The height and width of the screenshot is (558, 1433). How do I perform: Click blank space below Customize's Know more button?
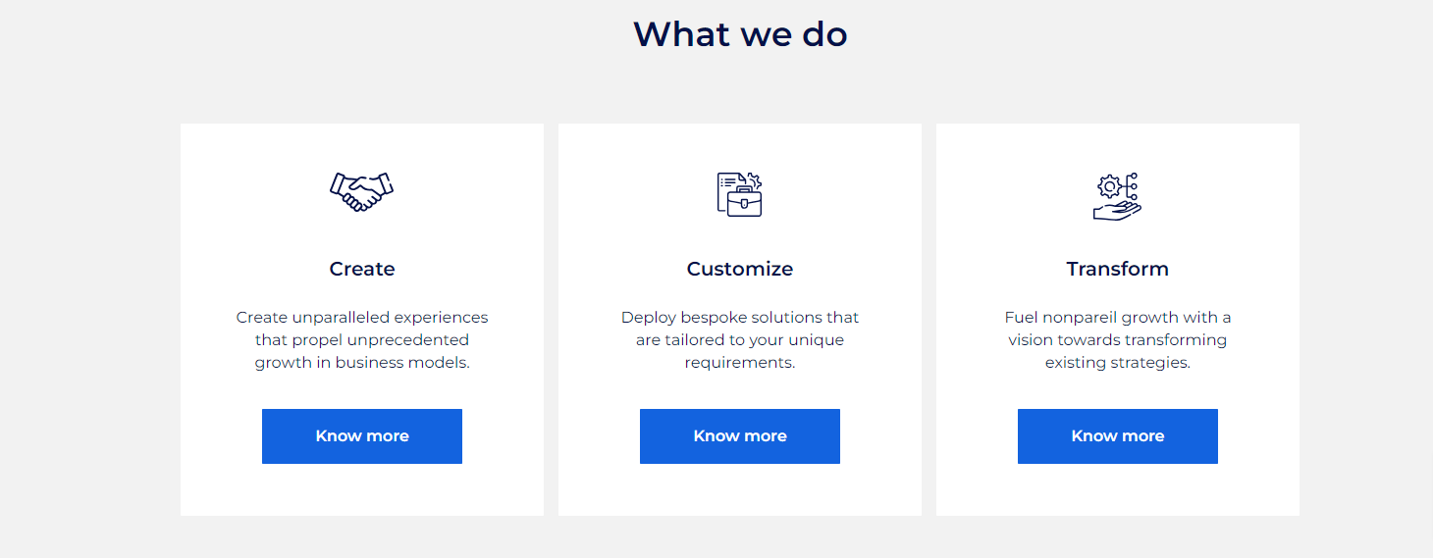pyautogui.click(x=740, y=490)
